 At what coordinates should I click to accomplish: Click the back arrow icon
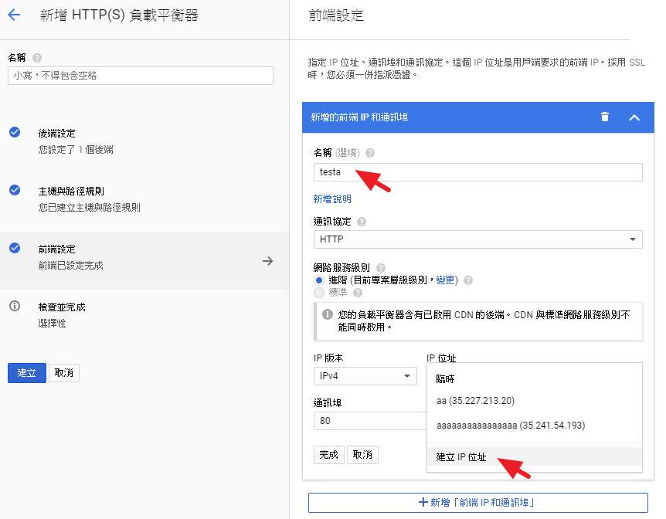pos(13,15)
